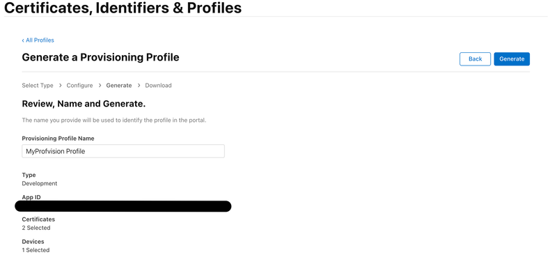Click the Review, Name and Generate subheading
The width and height of the screenshot is (550, 273).
coord(84,104)
